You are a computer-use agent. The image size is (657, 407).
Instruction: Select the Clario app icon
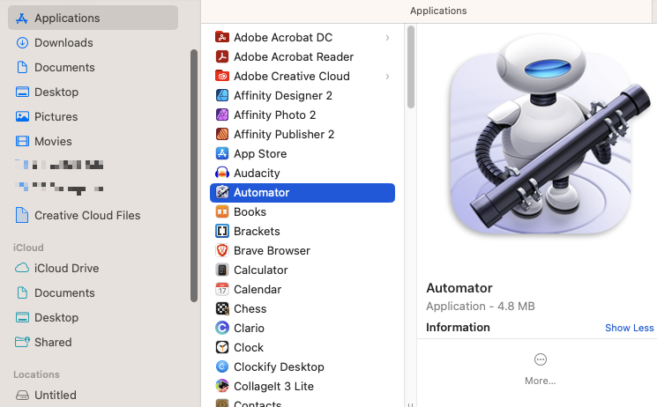pyautogui.click(x=222, y=328)
